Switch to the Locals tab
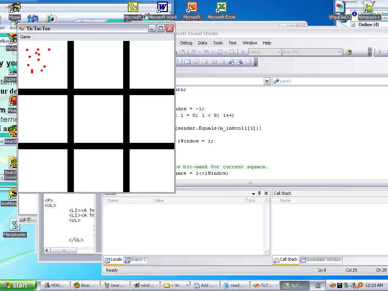 113,260
